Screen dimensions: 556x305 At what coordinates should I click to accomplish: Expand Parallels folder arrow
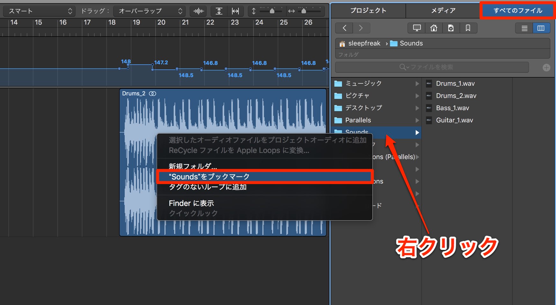point(417,120)
